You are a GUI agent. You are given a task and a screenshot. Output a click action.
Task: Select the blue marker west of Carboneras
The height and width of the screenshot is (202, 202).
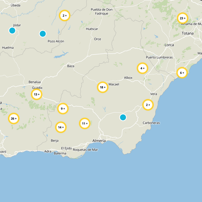pos(123,117)
